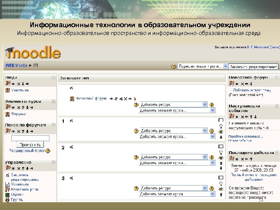This screenshot has height=210, width=280.
Task: Move Элементы курса block up
Action: pyautogui.click(x=23, y=107)
